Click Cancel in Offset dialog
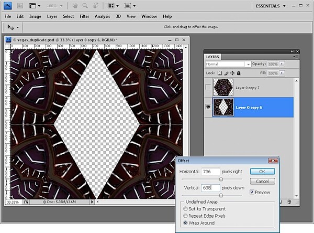Image resolution: width=314 pixels, height=233 pixels. [262, 182]
